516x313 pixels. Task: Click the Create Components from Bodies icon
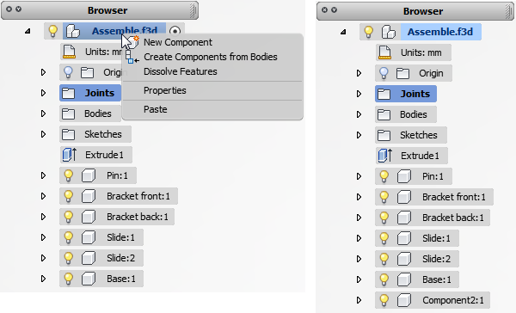pyautogui.click(x=132, y=57)
